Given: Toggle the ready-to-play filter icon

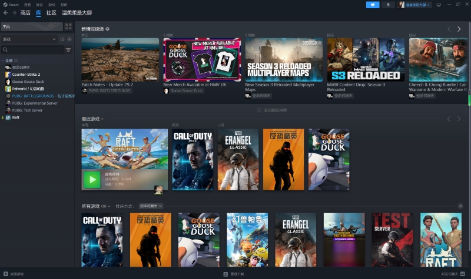Looking at the screenshot, I should click(69, 39).
